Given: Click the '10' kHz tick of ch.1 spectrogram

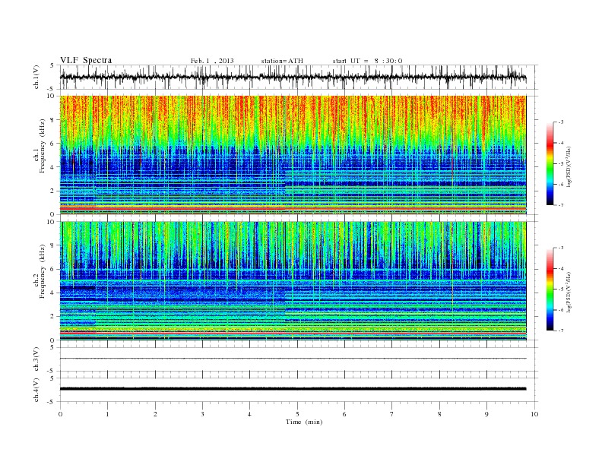Looking at the screenshot, I should (x=52, y=96).
